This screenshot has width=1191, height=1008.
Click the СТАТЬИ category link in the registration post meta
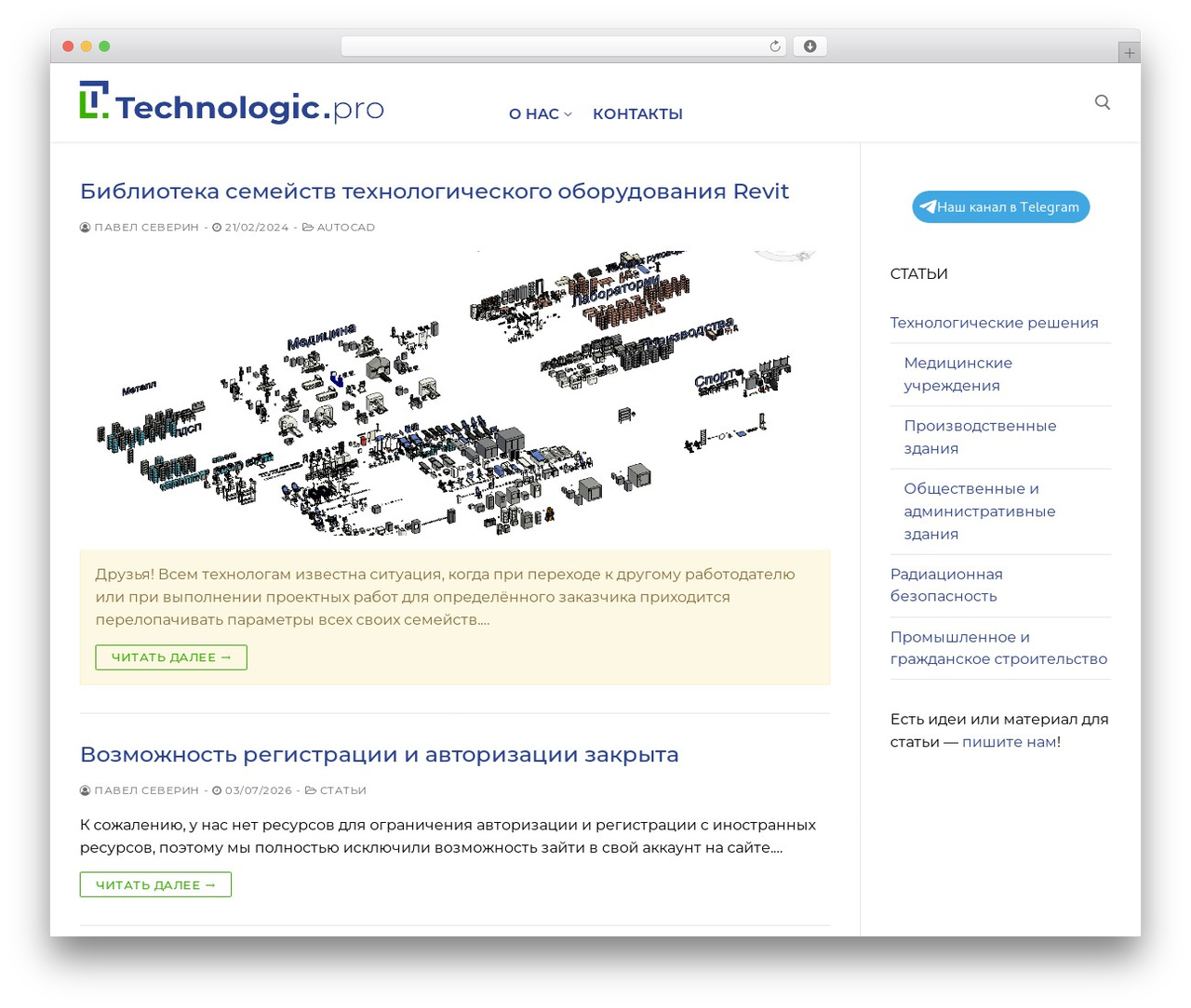(343, 790)
